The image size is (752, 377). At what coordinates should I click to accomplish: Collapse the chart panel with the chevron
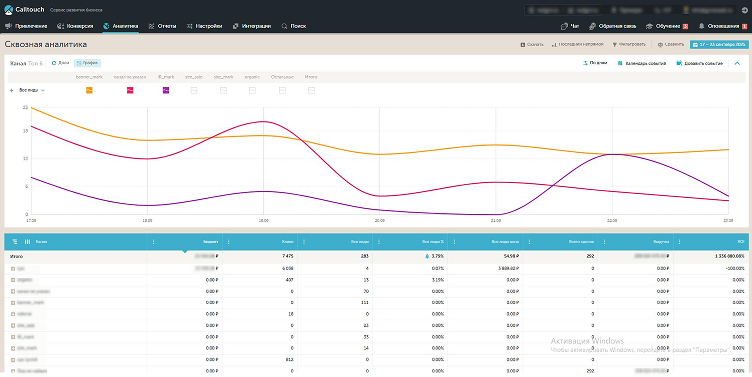[737, 63]
